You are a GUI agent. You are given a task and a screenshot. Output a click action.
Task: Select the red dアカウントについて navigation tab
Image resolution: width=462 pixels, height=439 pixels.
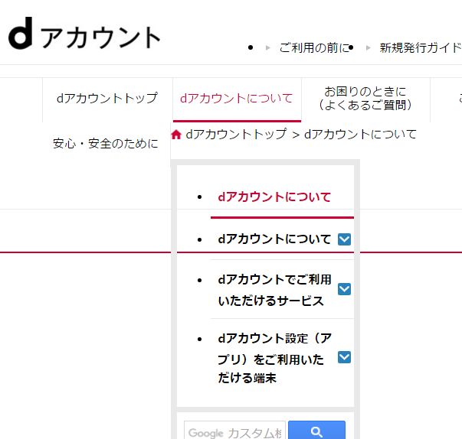point(237,99)
